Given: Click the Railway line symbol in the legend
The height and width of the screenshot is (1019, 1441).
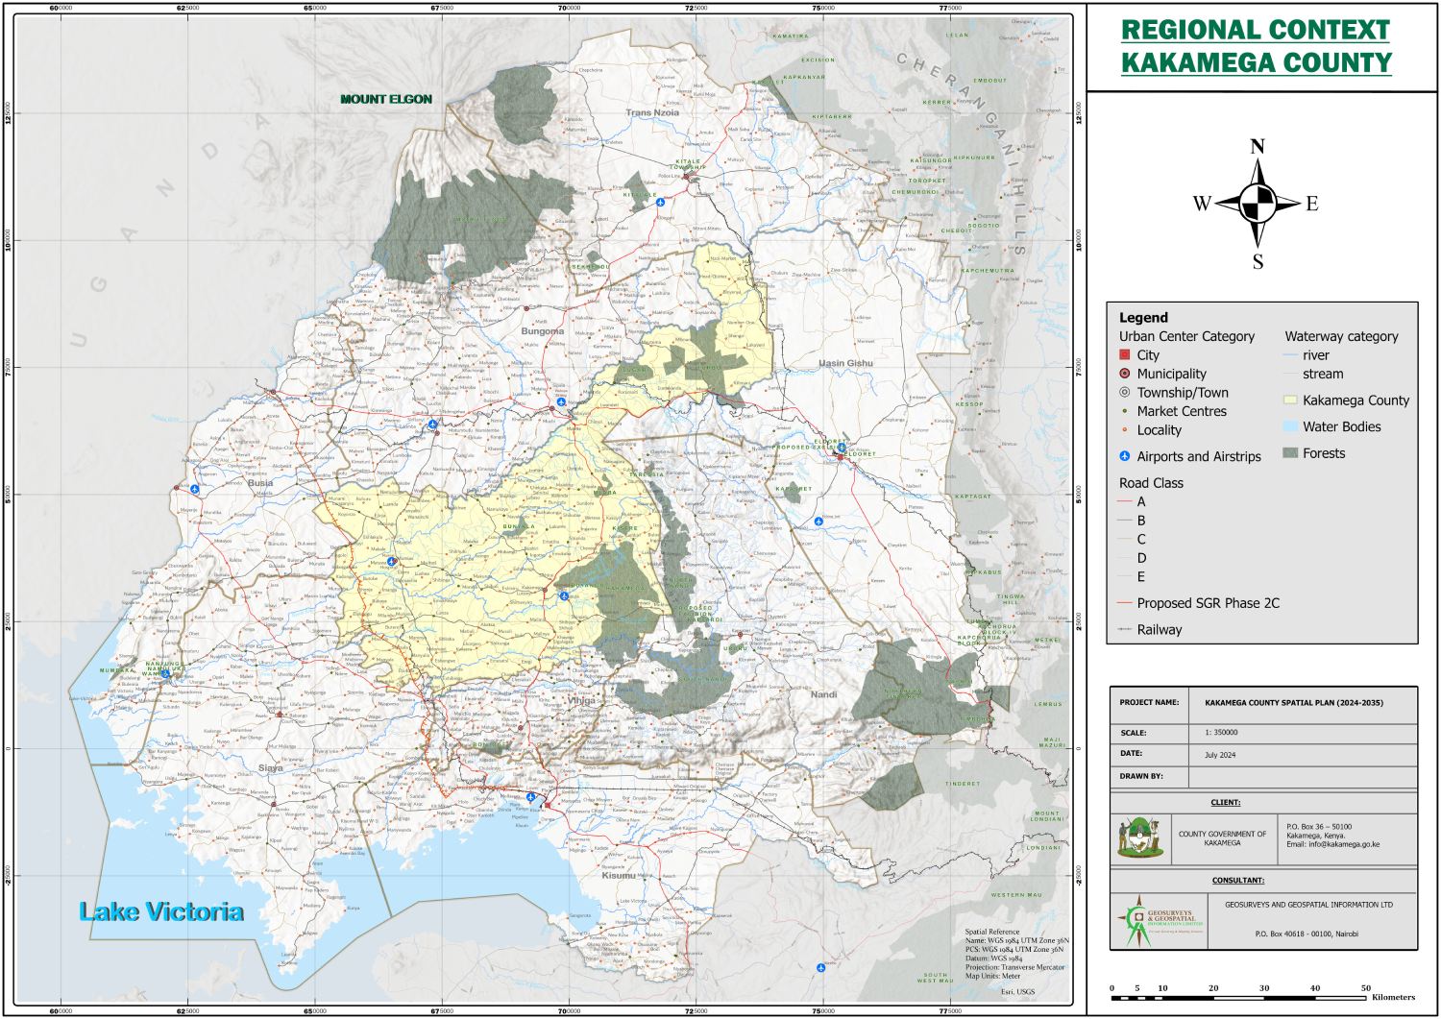Looking at the screenshot, I should tap(1125, 630).
